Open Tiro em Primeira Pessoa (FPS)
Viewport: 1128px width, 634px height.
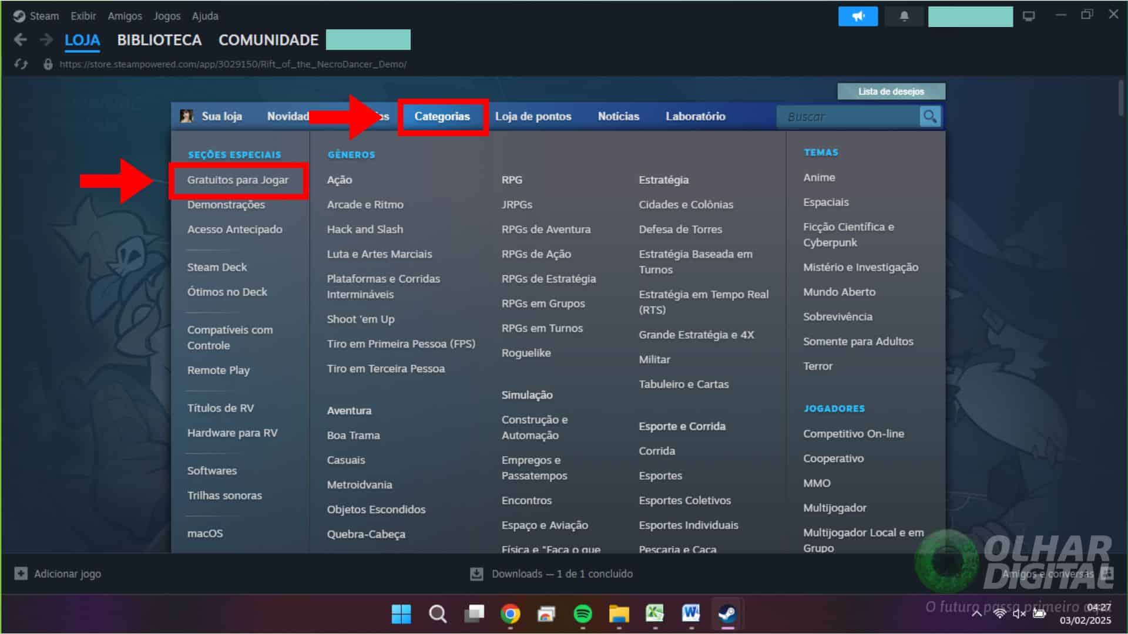[401, 343]
